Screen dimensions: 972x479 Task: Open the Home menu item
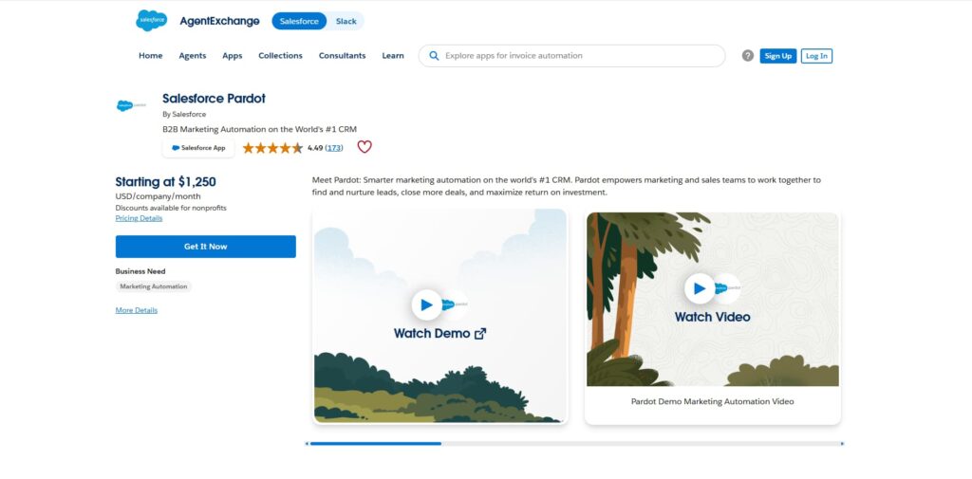point(151,56)
